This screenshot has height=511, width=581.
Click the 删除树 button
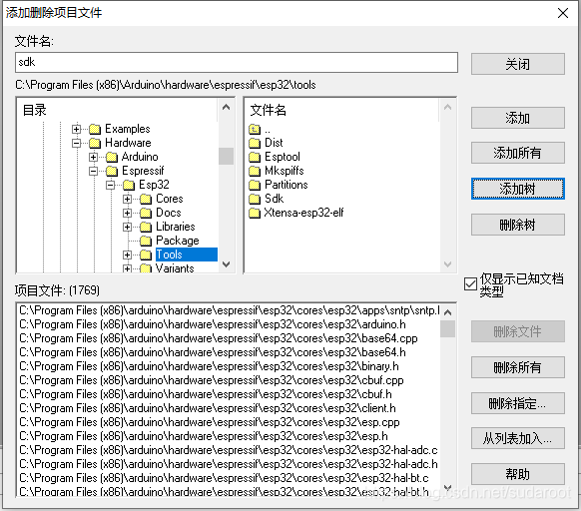click(518, 225)
